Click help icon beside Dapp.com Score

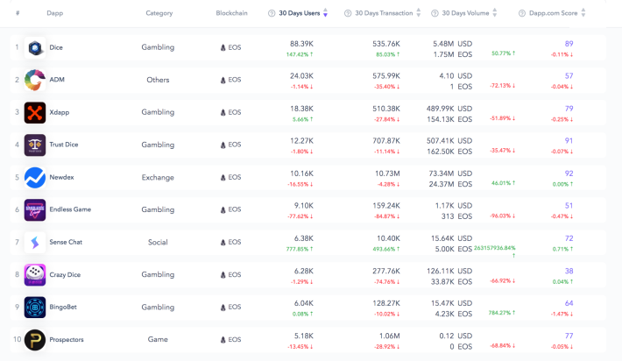(x=522, y=13)
